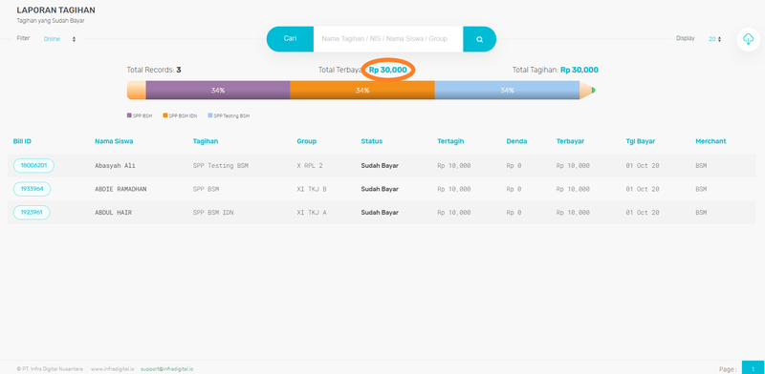Screen dimensions: 765x374
Task: Click the Terbayar column header
Action: (x=570, y=141)
